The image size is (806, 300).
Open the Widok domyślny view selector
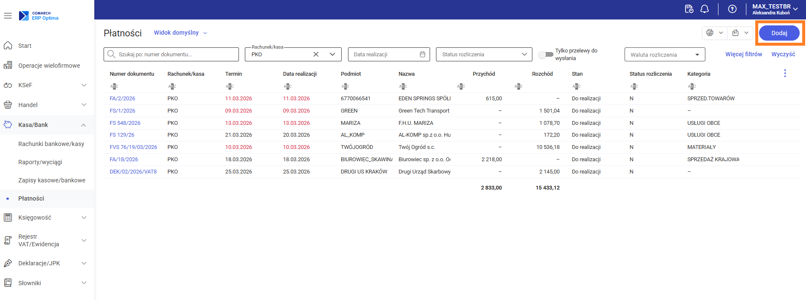(x=181, y=33)
